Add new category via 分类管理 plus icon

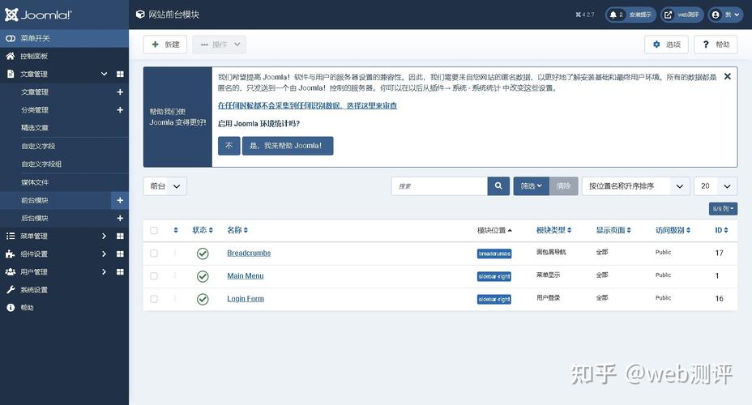120,110
